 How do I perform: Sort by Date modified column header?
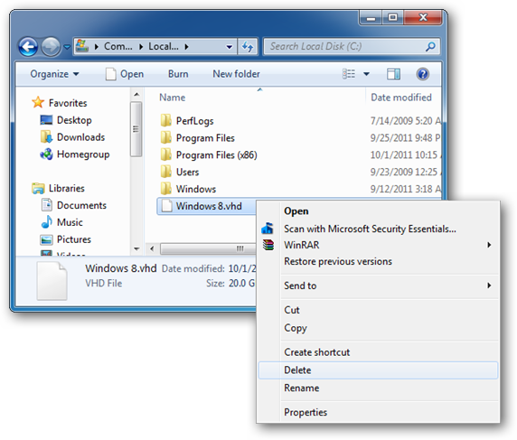coord(401,98)
